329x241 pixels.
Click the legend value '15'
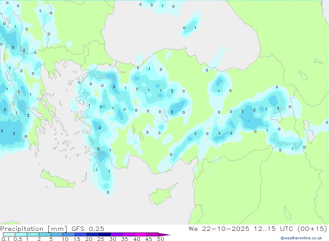coord(77,239)
